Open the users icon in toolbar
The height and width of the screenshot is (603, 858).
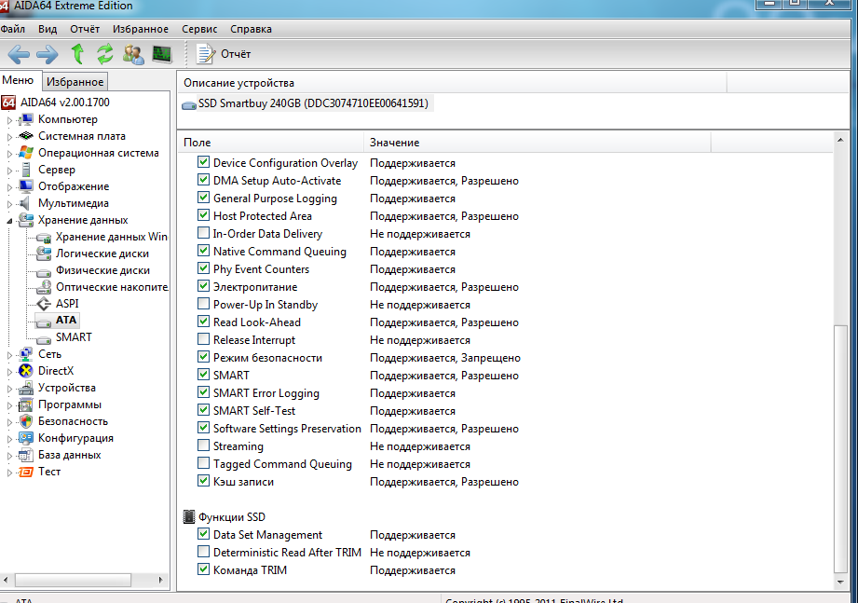coord(133,54)
